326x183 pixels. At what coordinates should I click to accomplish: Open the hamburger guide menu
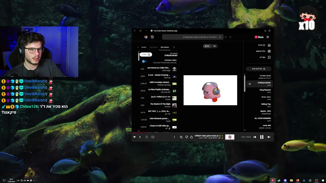tap(268, 37)
